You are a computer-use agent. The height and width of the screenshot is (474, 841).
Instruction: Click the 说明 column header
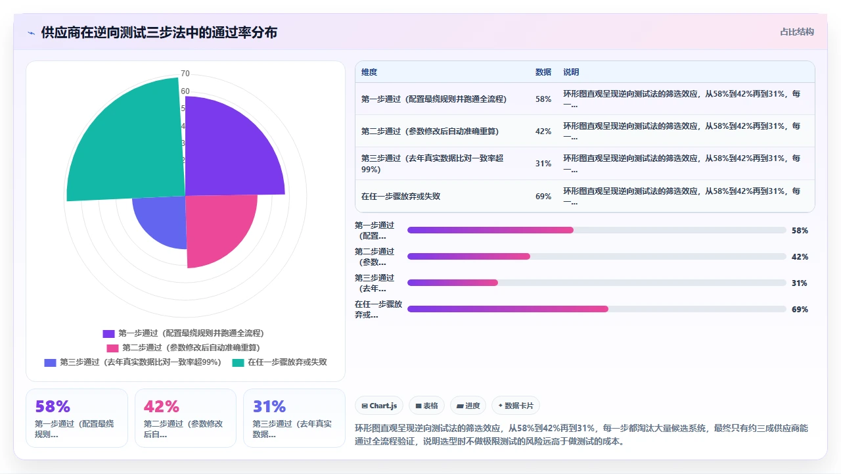[x=571, y=72]
